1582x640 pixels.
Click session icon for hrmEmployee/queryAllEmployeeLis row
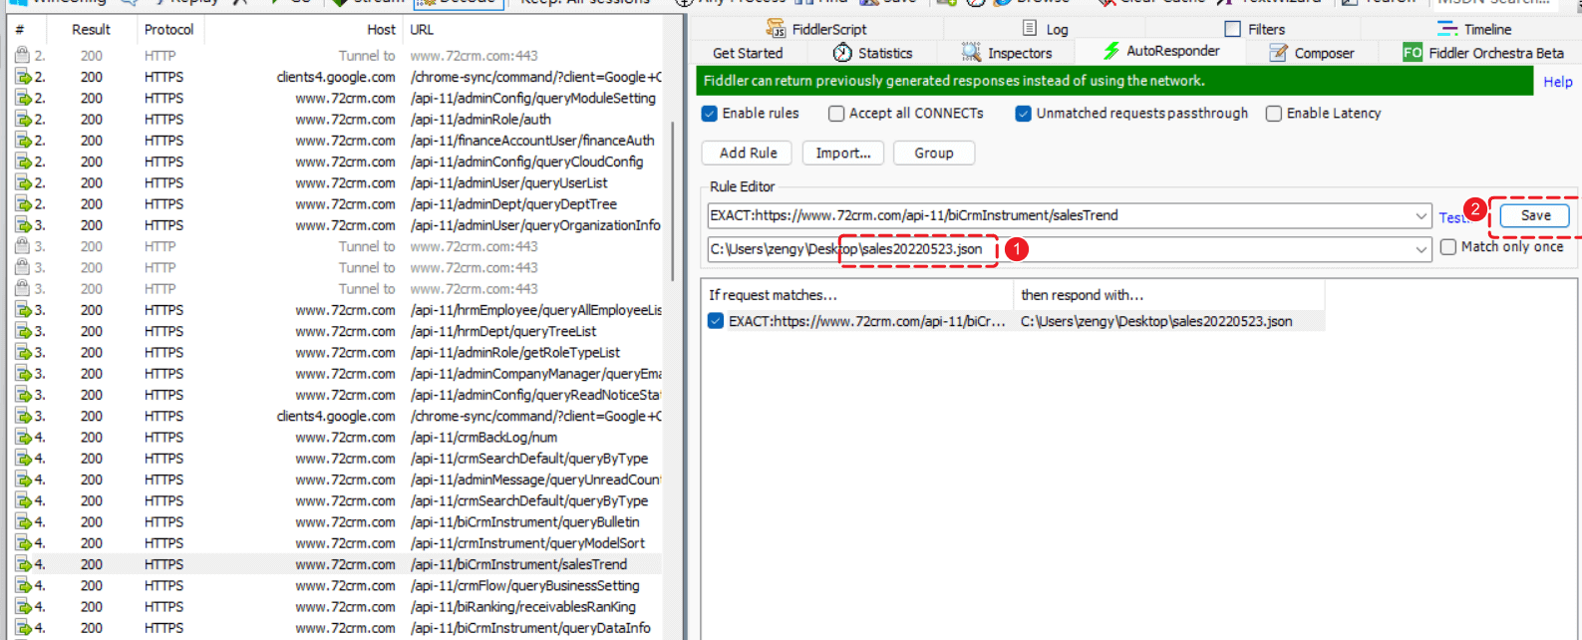click(23, 310)
